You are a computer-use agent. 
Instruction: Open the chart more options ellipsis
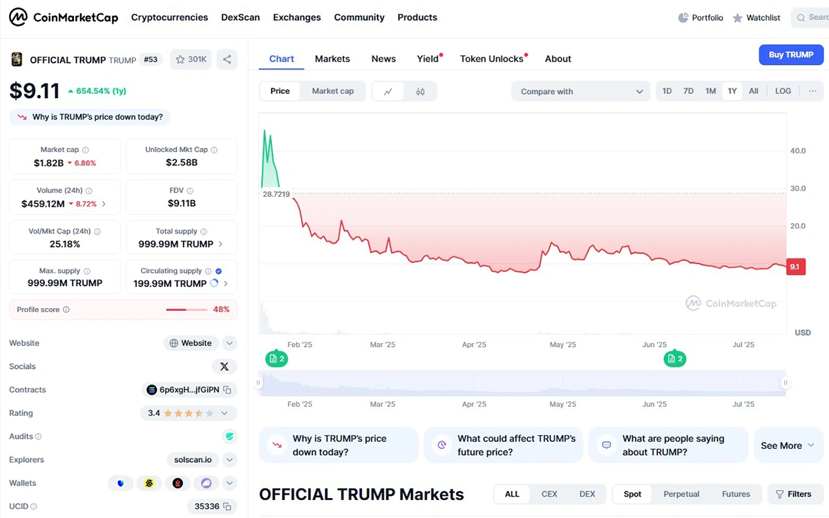812,91
